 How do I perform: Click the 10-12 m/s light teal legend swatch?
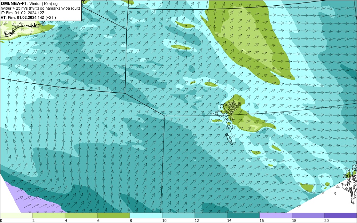coord(178,216)
